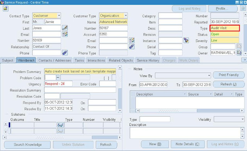Open the Interactions tab

(96, 60)
